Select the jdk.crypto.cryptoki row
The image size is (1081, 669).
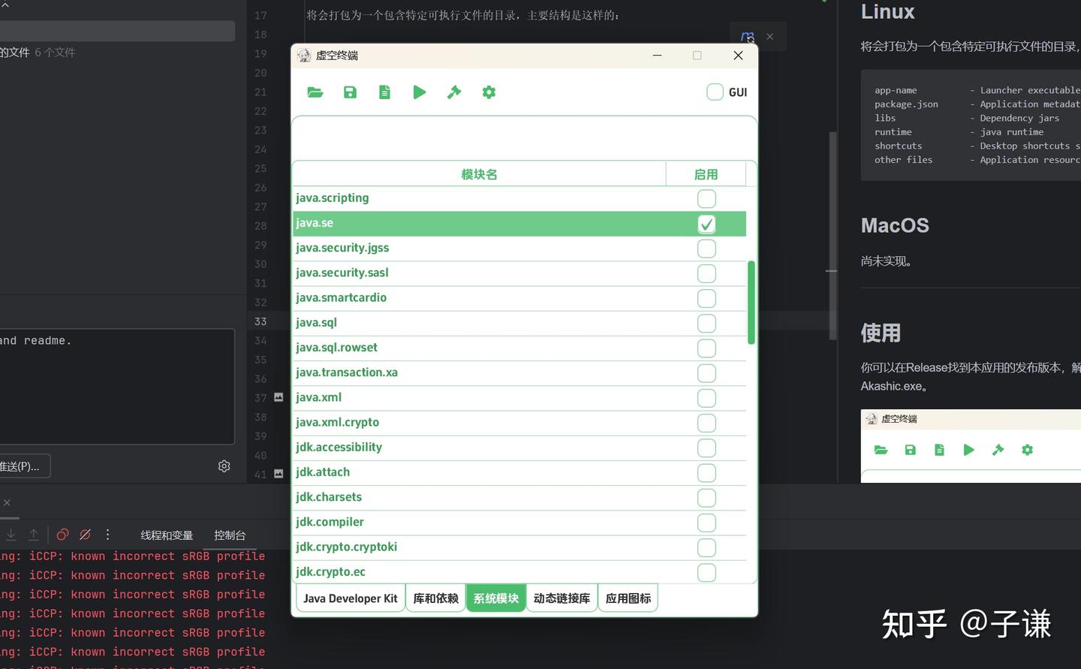519,547
